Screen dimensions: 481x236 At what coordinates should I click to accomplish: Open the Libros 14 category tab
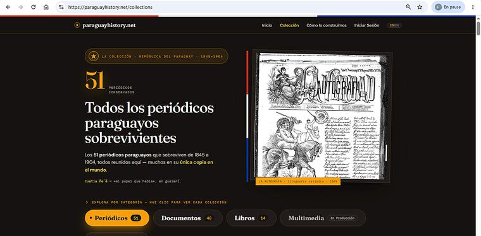click(251, 218)
